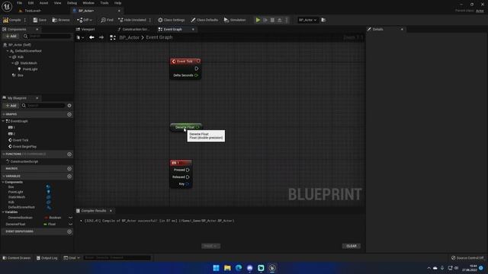Toggle Hide Unrelated nodes
This screenshot has width=488, height=274.
(132, 20)
